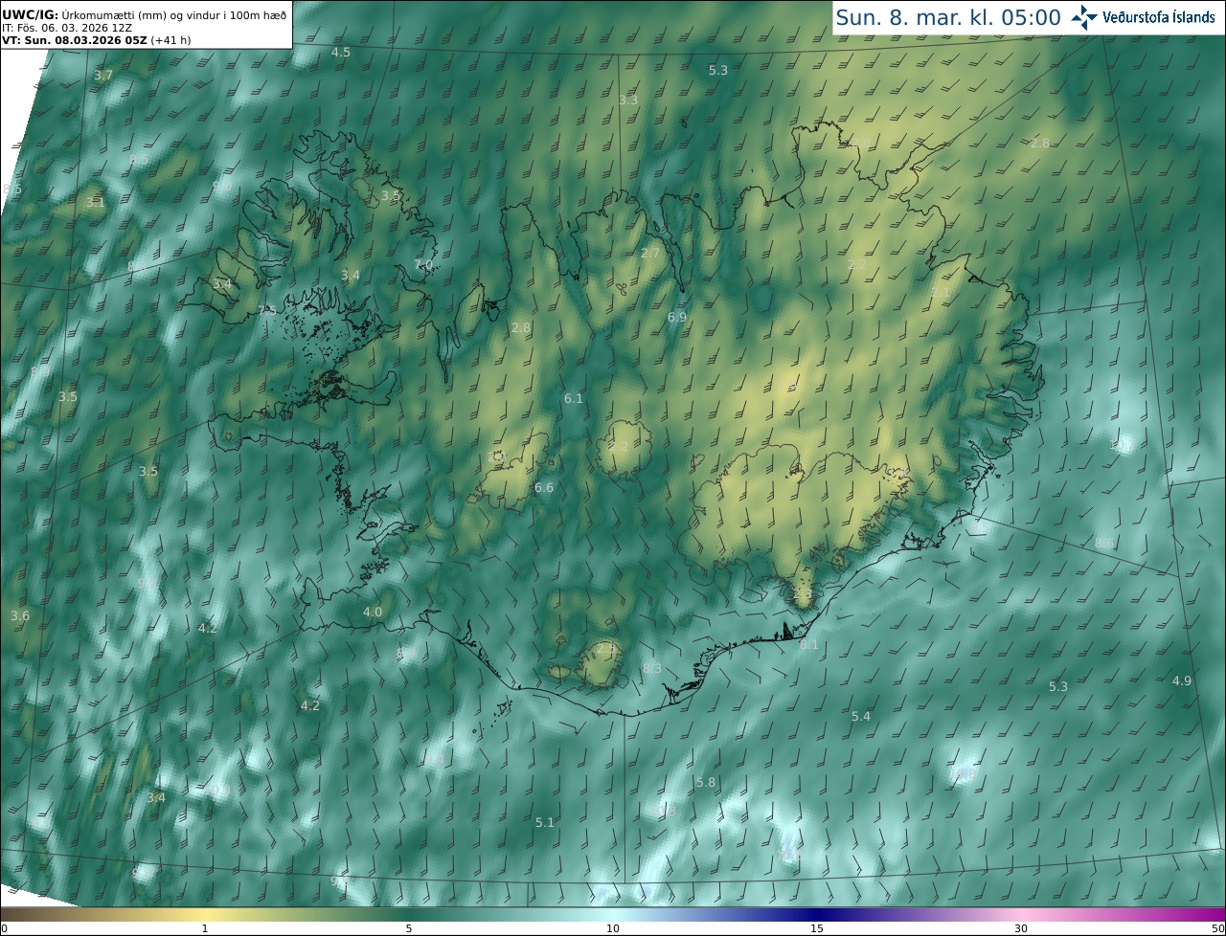This screenshot has height=936, width=1226.
Task: Click the '7.0' value on the map
Action: 423,265
